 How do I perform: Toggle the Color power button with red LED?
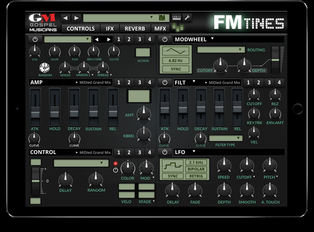115,170
